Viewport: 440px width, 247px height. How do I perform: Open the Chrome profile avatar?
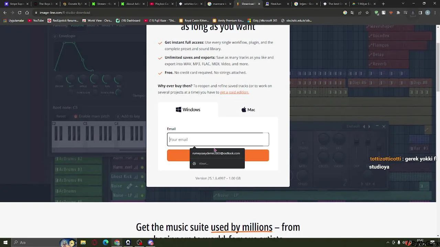[428, 13]
